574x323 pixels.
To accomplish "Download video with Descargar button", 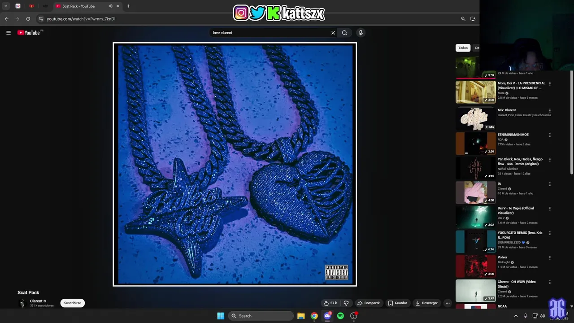I will click(426, 303).
